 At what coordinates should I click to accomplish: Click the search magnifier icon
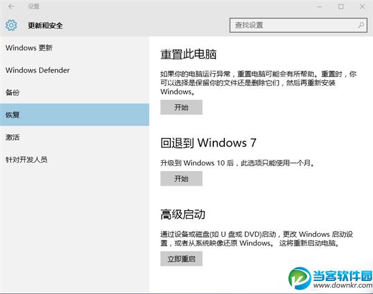pyautogui.click(x=361, y=25)
